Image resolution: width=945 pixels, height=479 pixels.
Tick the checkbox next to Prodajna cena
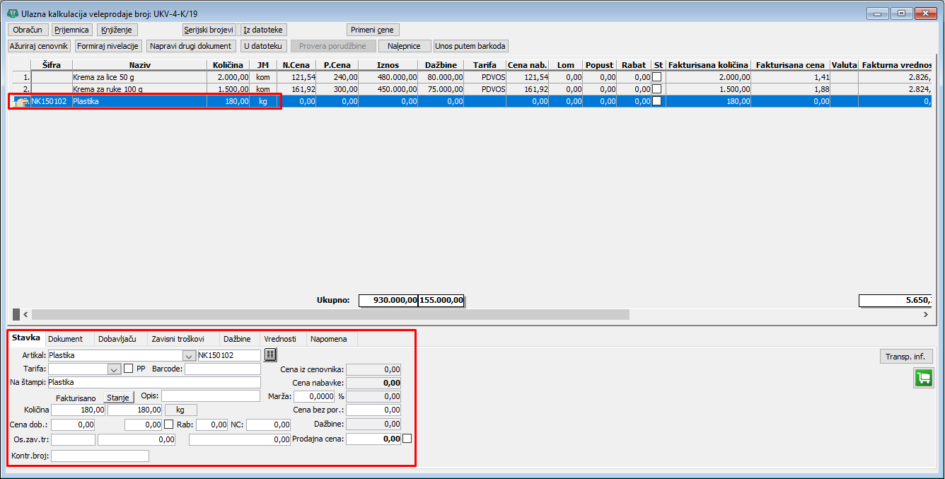(407, 439)
